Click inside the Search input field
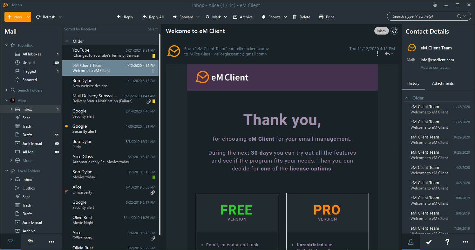Viewport: 475px width, 250px height. (x=423, y=16)
